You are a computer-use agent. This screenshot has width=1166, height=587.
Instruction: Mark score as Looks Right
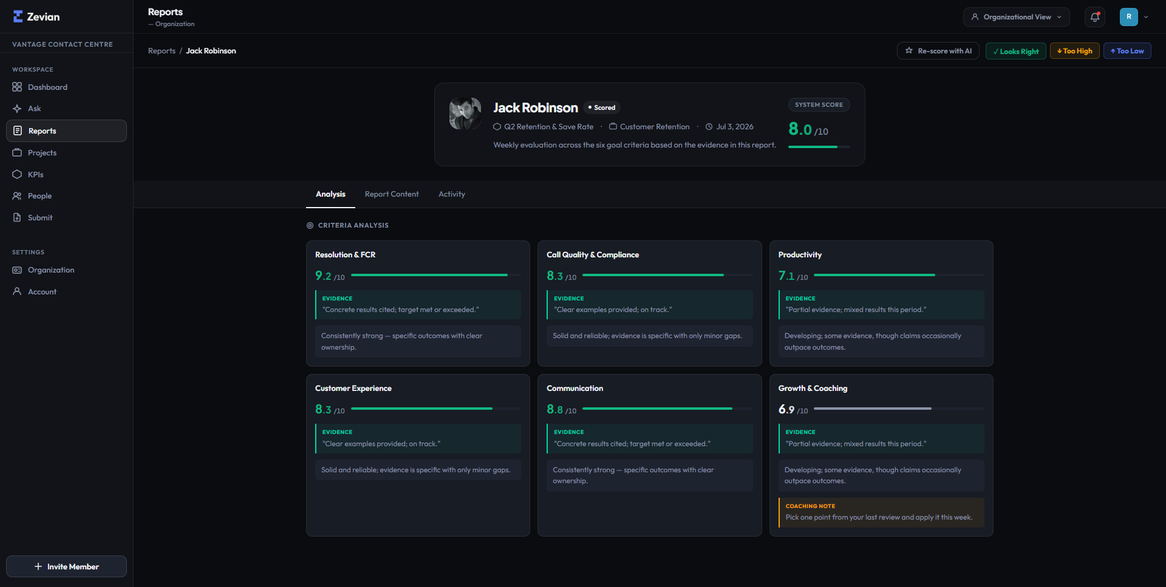(x=1015, y=51)
